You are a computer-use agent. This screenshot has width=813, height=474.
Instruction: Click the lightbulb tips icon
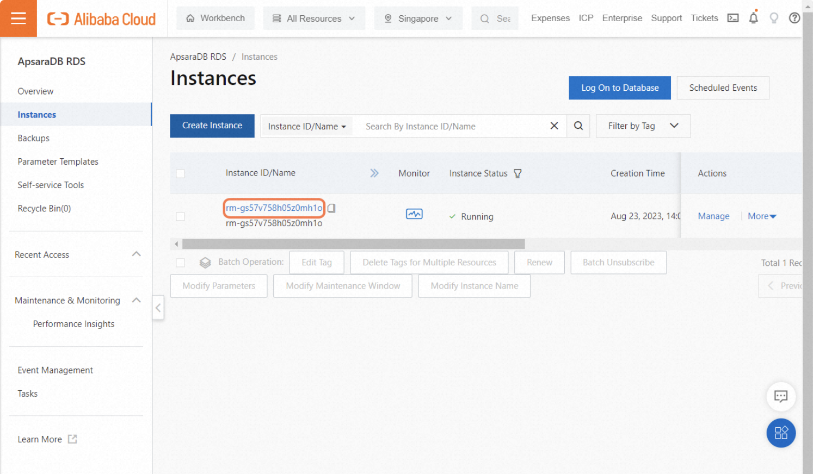[774, 18]
